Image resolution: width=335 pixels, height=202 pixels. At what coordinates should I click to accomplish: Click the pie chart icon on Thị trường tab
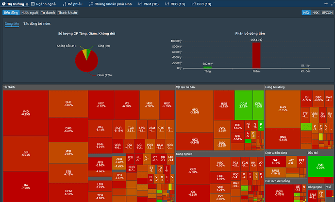3,4
